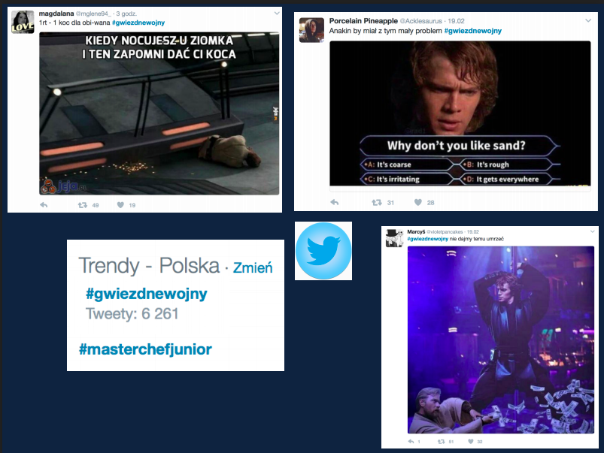Viewport: 604px width, 453px height.
Task: Reply to Porcelain Pineapple's tweet
Action: coord(335,202)
